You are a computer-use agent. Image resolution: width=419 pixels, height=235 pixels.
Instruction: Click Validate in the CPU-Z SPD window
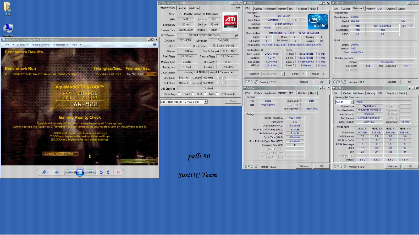coord(392,167)
